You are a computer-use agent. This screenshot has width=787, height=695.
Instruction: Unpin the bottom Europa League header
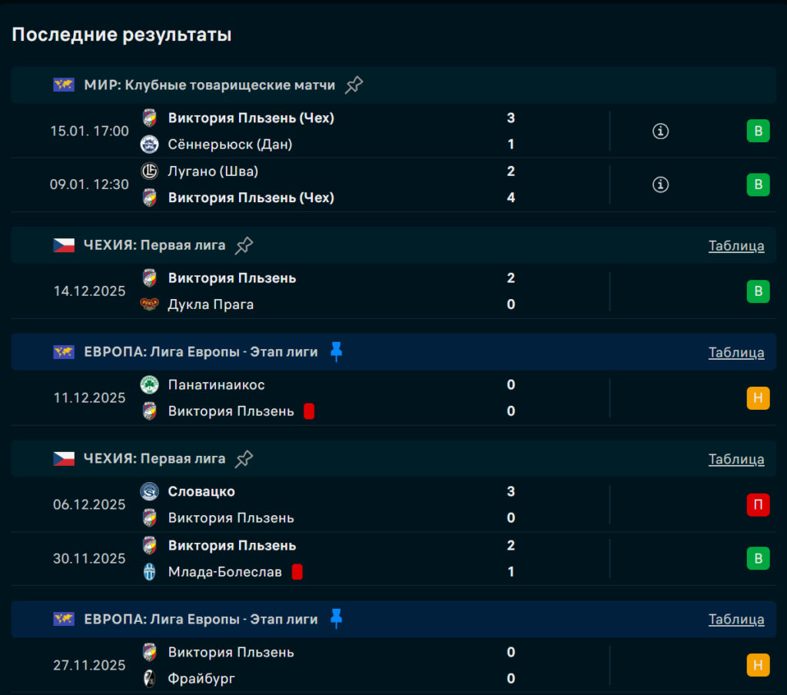[x=336, y=619]
